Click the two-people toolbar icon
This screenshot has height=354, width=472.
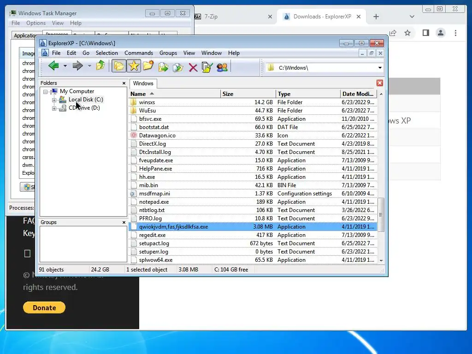point(222,67)
